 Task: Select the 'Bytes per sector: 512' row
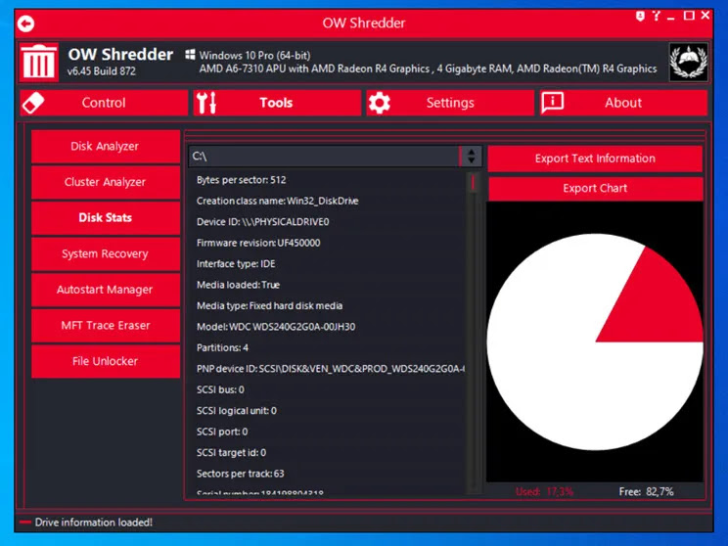pos(328,180)
